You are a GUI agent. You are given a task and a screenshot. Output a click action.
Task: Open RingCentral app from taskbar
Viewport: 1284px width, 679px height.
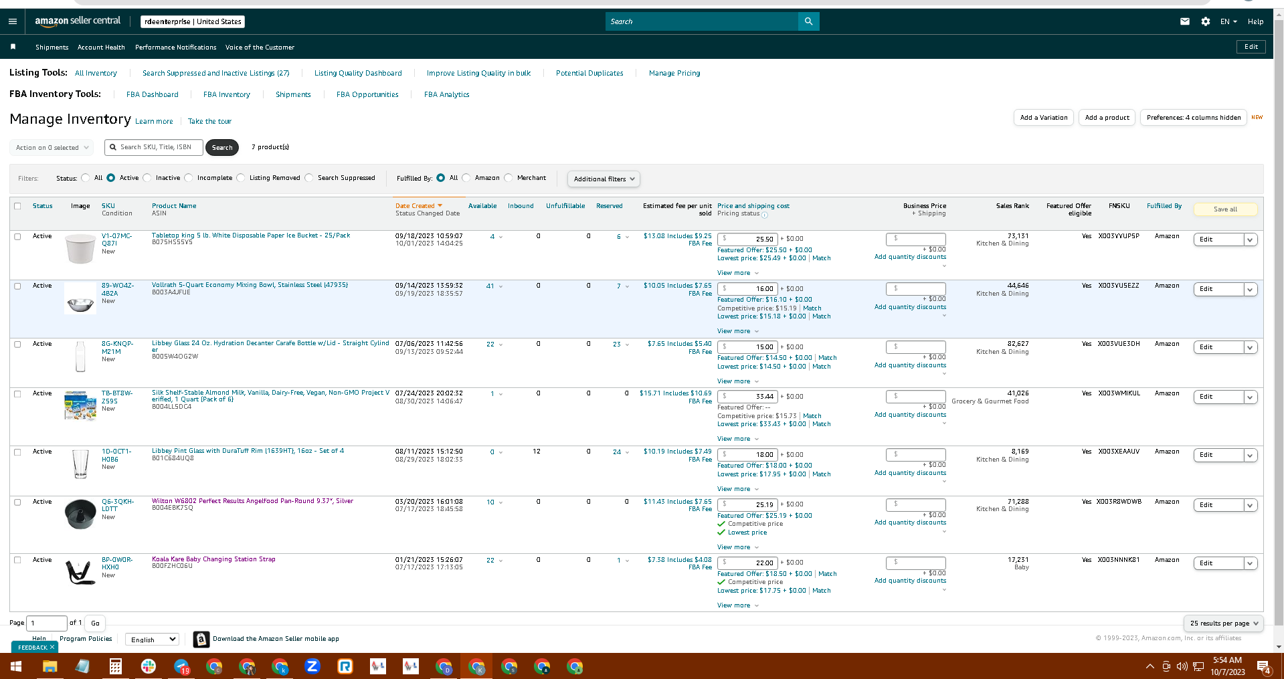coord(345,666)
